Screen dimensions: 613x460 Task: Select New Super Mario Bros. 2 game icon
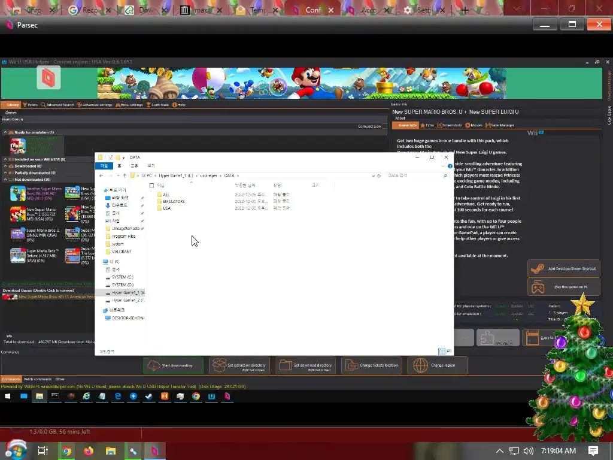click(x=17, y=214)
